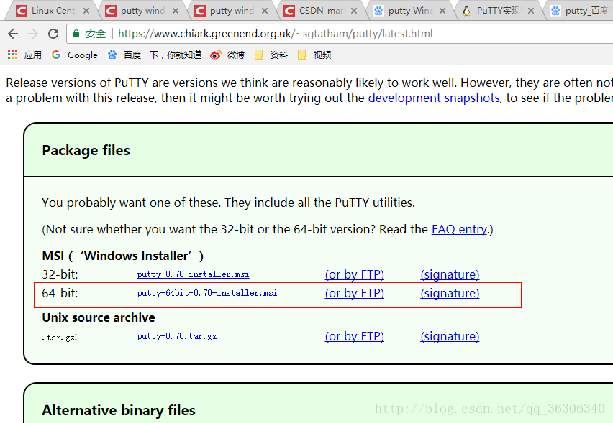This screenshot has width=613, height=423.
Task: Click (or by FTP) for tar.gz archive
Action: 355,336
